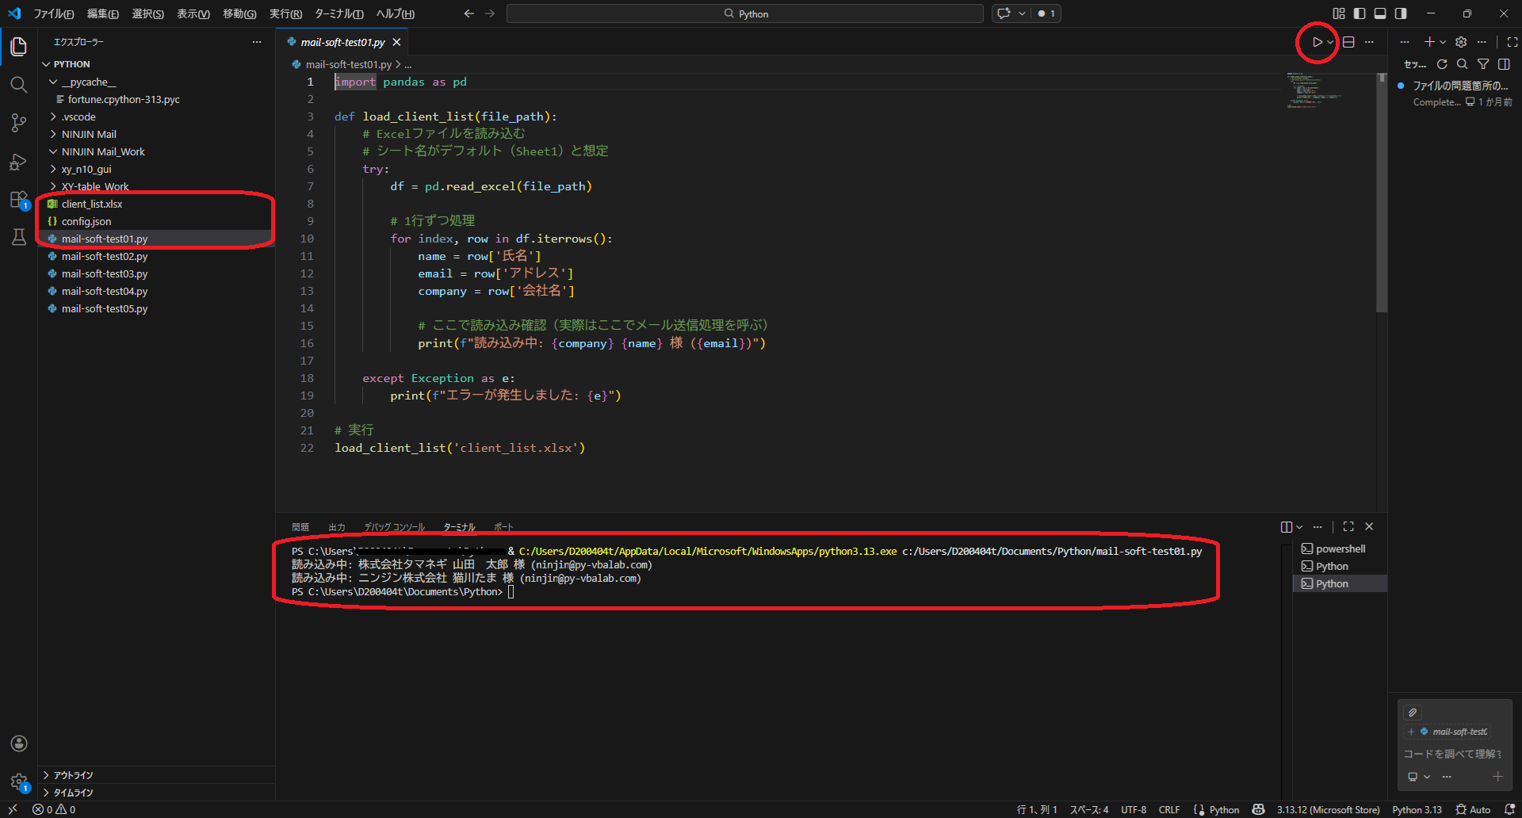The width and height of the screenshot is (1522, 818).
Task: Open the Search view in activity bar
Action: (18, 85)
